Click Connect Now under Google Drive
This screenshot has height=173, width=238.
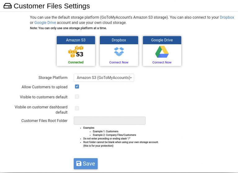[162, 62]
